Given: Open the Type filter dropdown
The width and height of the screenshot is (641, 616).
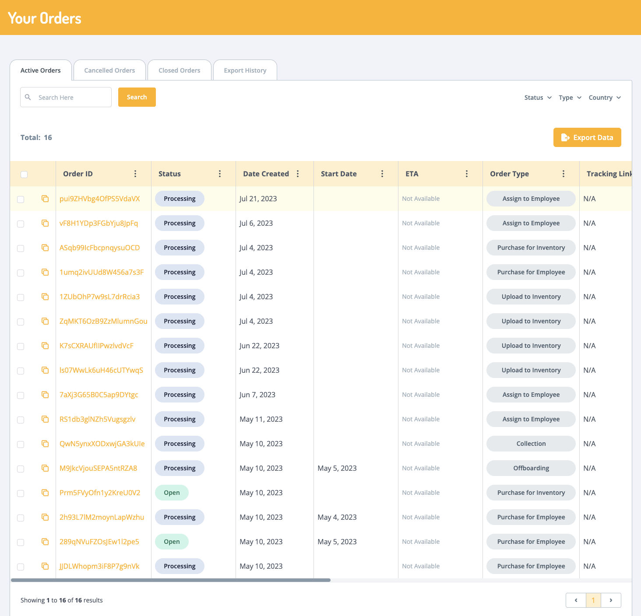Looking at the screenshot, I should point(570,98).
